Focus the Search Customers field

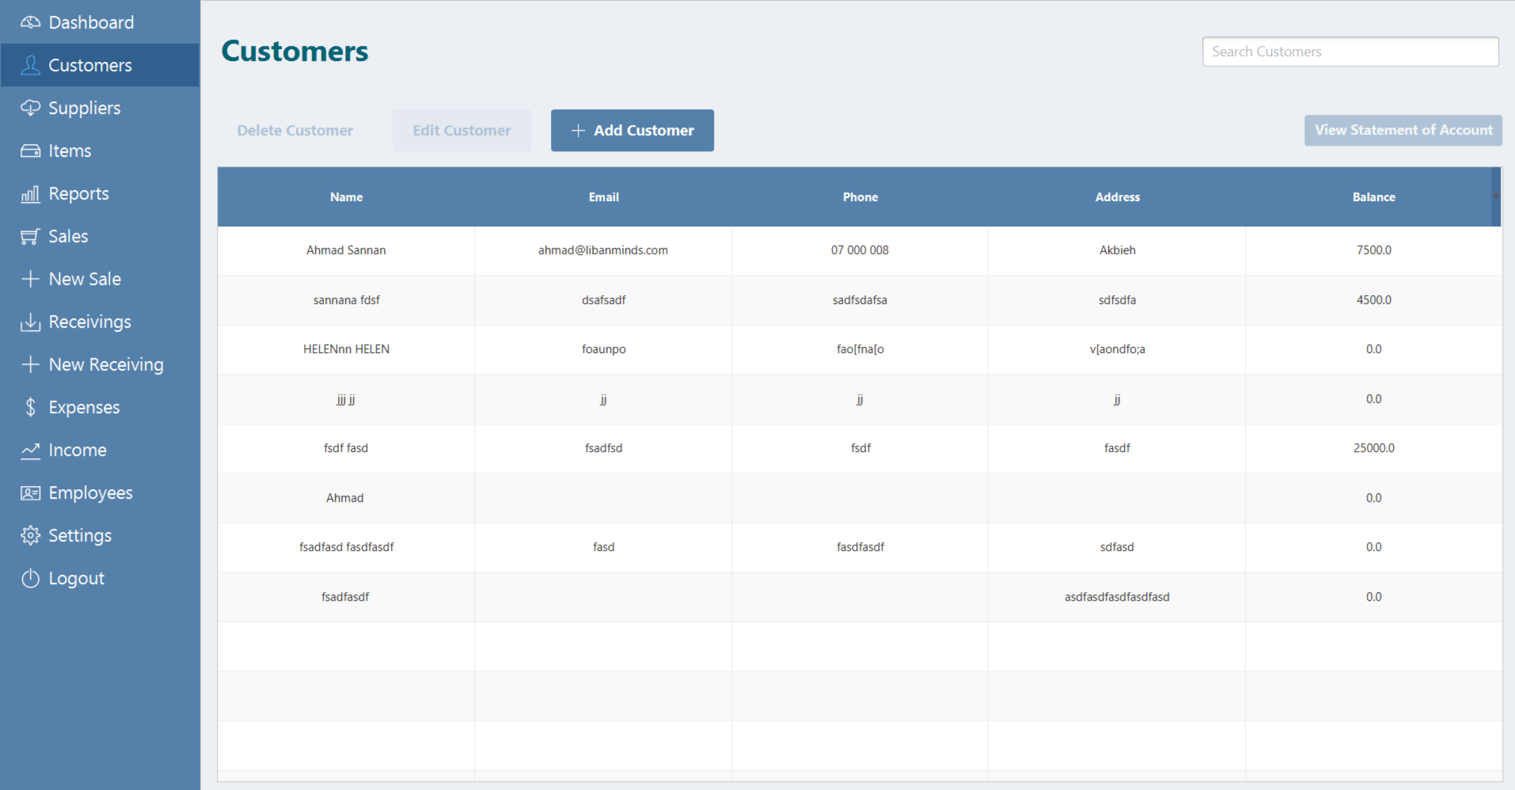[1350, 52]
